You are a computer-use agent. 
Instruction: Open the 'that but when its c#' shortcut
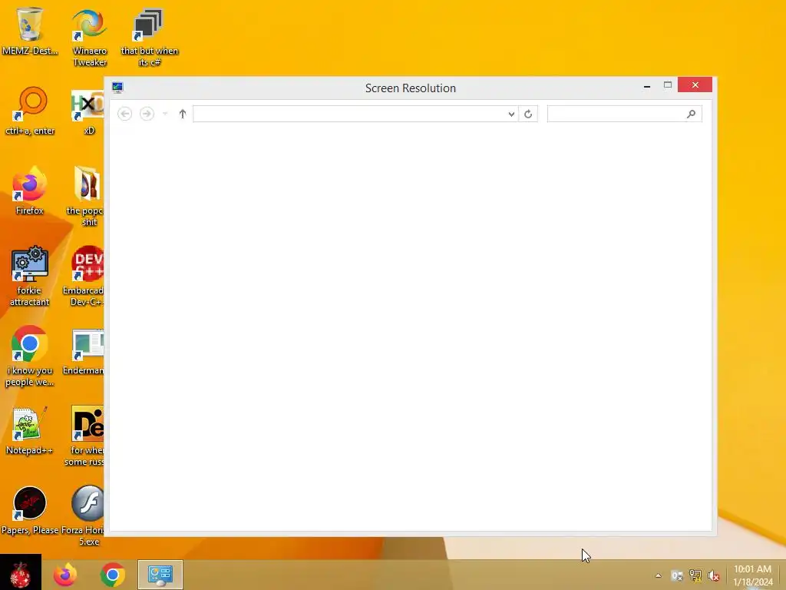[149, 36]
